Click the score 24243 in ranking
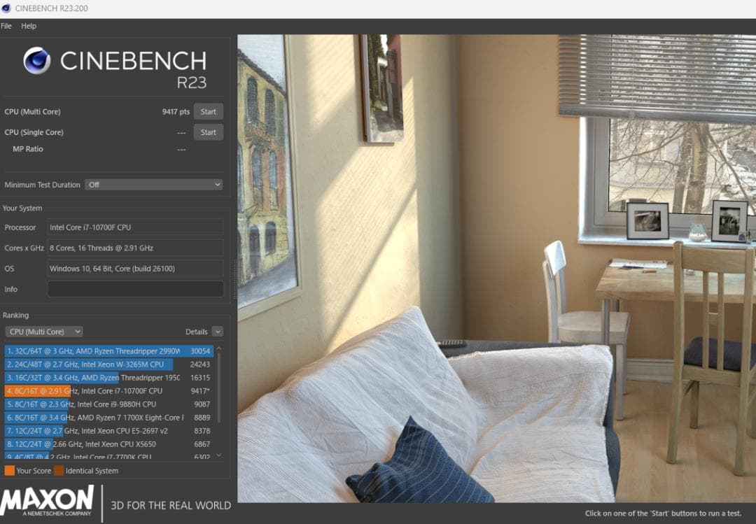Viewport: 756px width, 524px height. (200, 364)
